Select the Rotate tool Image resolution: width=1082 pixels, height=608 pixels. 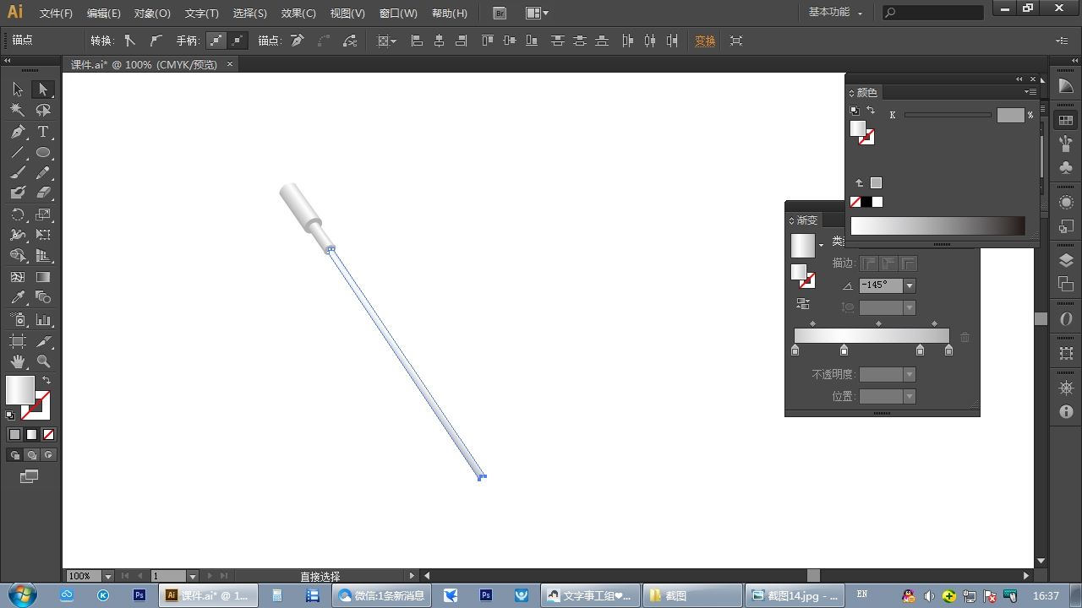click(18, 214)
